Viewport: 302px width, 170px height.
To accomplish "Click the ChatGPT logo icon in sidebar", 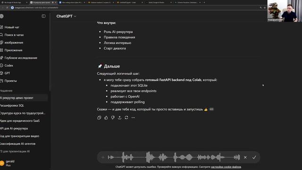I will point(2,16).
